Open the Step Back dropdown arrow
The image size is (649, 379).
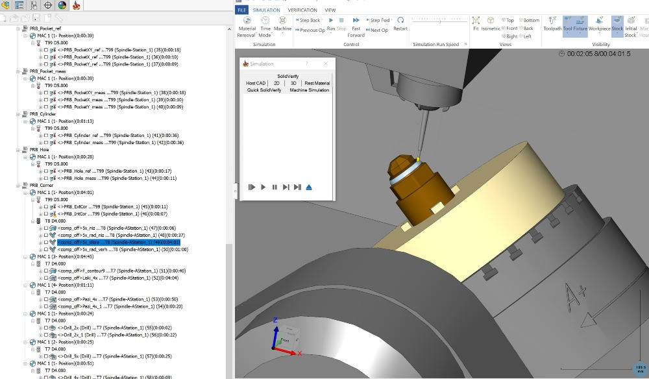tap(321, 20)
